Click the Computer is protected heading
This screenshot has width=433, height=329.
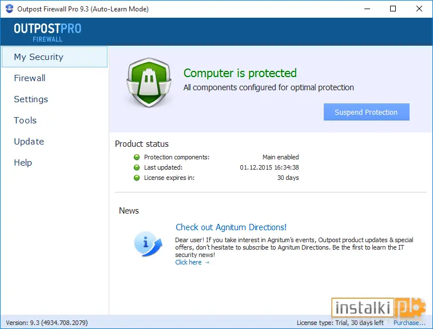(x=240, y=73)
